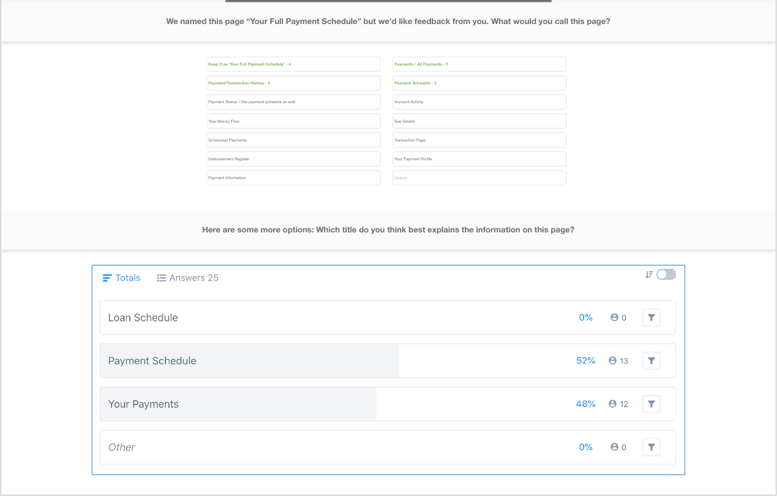This screenshot has height=496, width=777.
Task: Select the Your Payments result row
Action: point(238,404)
